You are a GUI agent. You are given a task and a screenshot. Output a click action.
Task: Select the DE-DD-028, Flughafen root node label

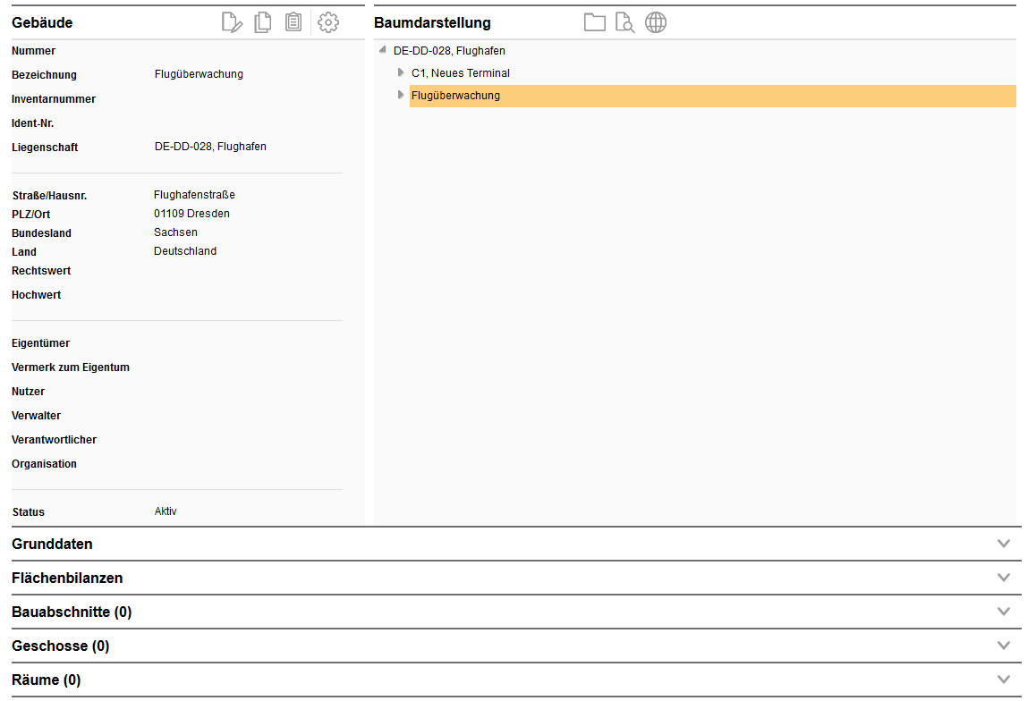[x=449, y=51]
